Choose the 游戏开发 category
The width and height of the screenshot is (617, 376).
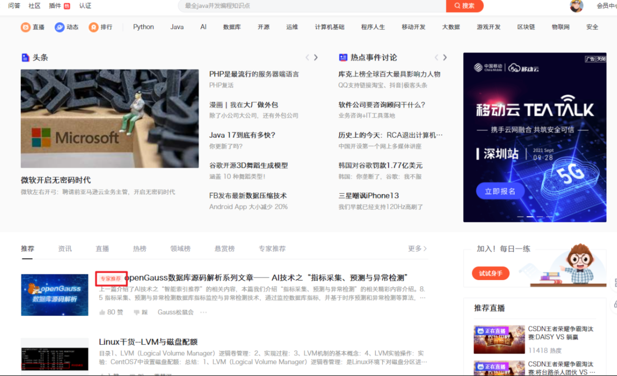[488, 27]
